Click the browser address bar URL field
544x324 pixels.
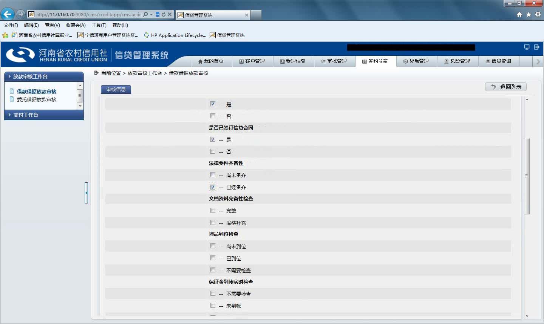click(x=88, y=14)
